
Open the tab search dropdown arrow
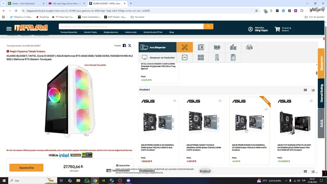[3, 3]
